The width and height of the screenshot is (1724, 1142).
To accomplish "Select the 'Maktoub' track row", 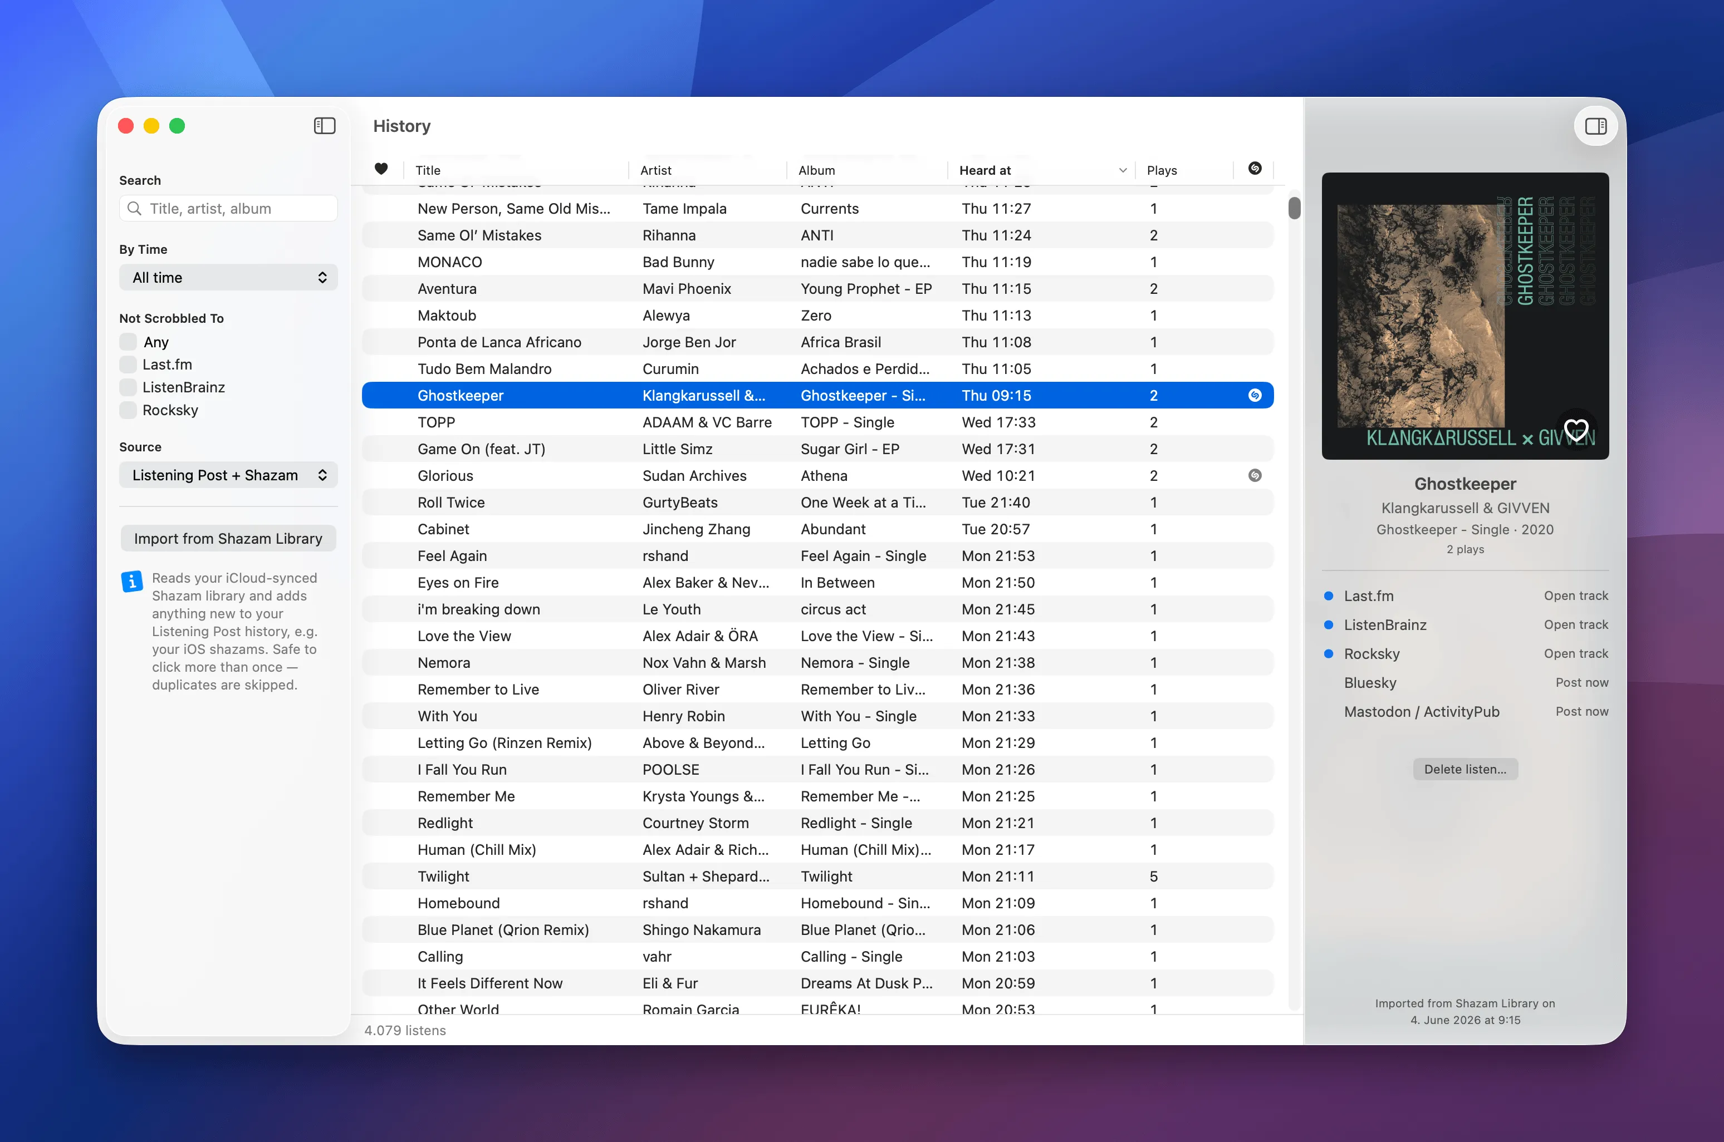I will [817, 316].
